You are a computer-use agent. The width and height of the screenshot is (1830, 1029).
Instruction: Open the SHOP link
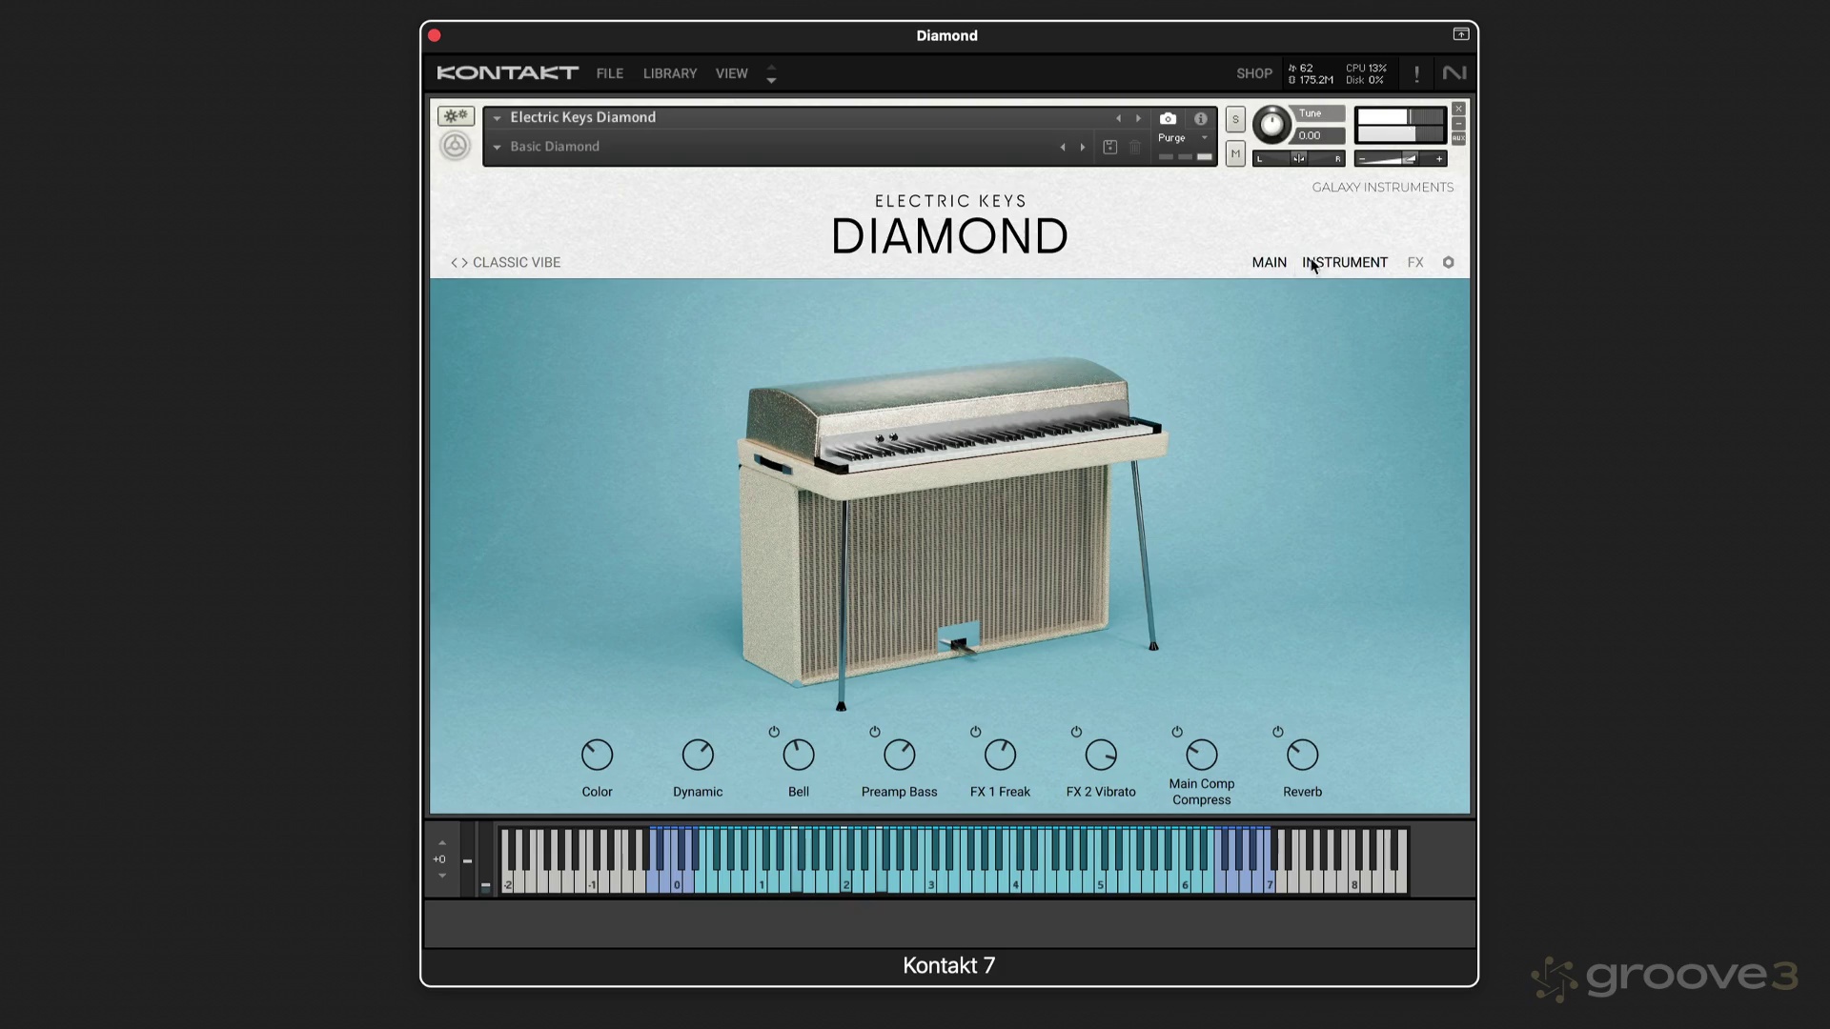tap(1254, 73)
